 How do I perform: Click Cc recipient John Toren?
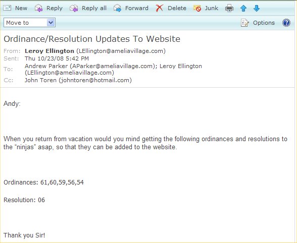coord(40,80)
